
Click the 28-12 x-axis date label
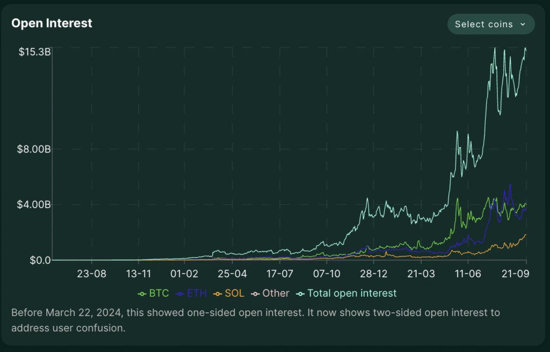(373, 274)
